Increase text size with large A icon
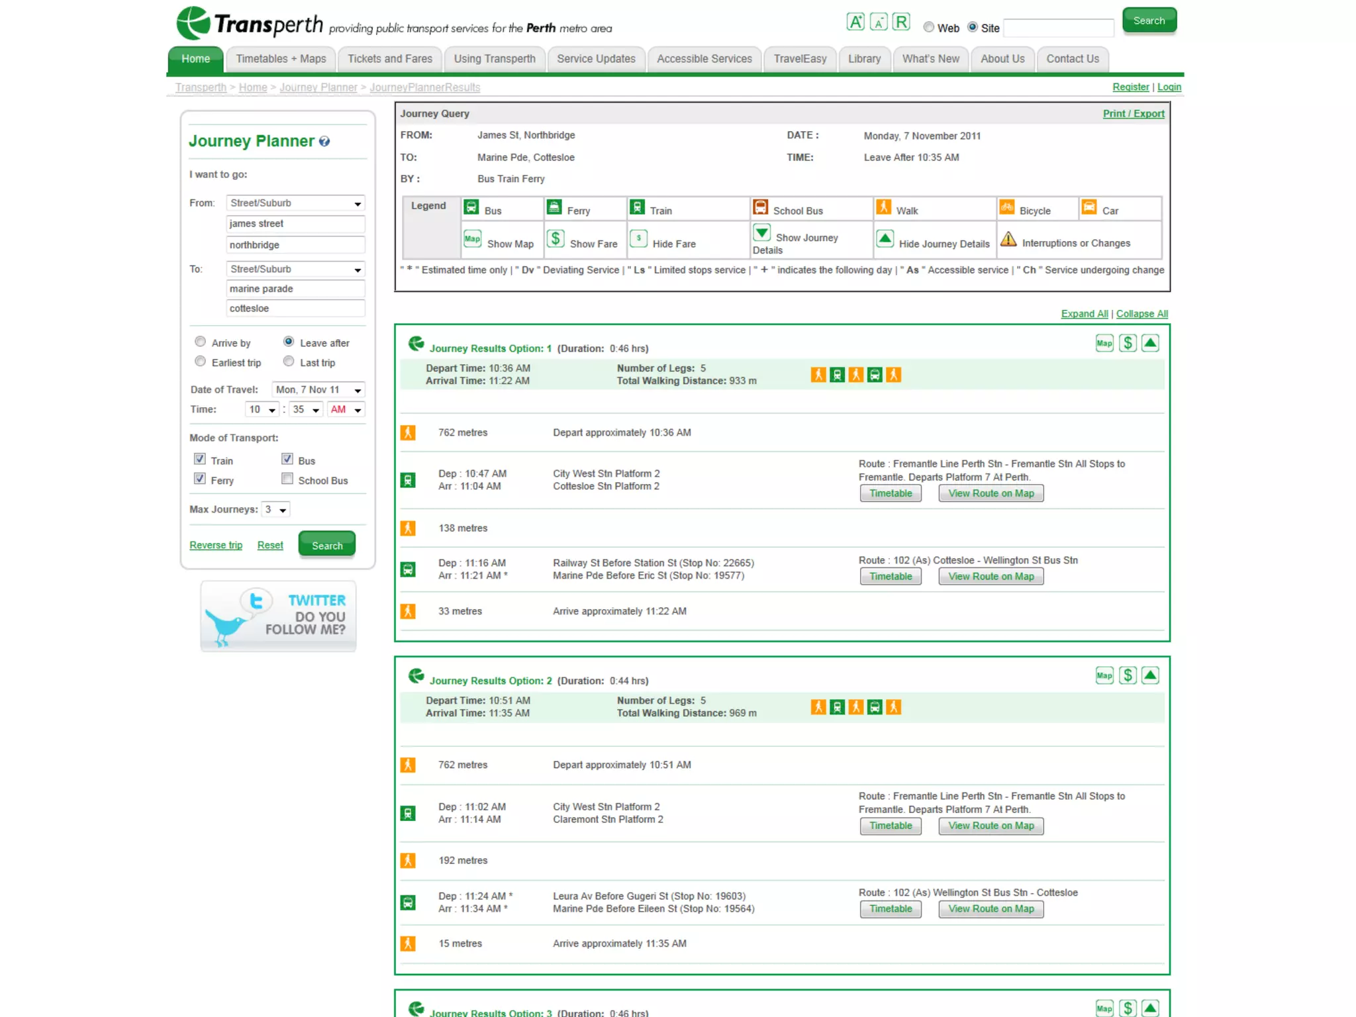Viewport: 1356px width, 1017px height. click(855, 22)
